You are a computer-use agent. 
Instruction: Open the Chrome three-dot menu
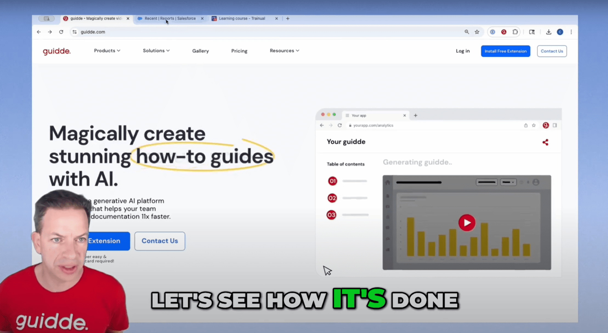click(571, 32)
